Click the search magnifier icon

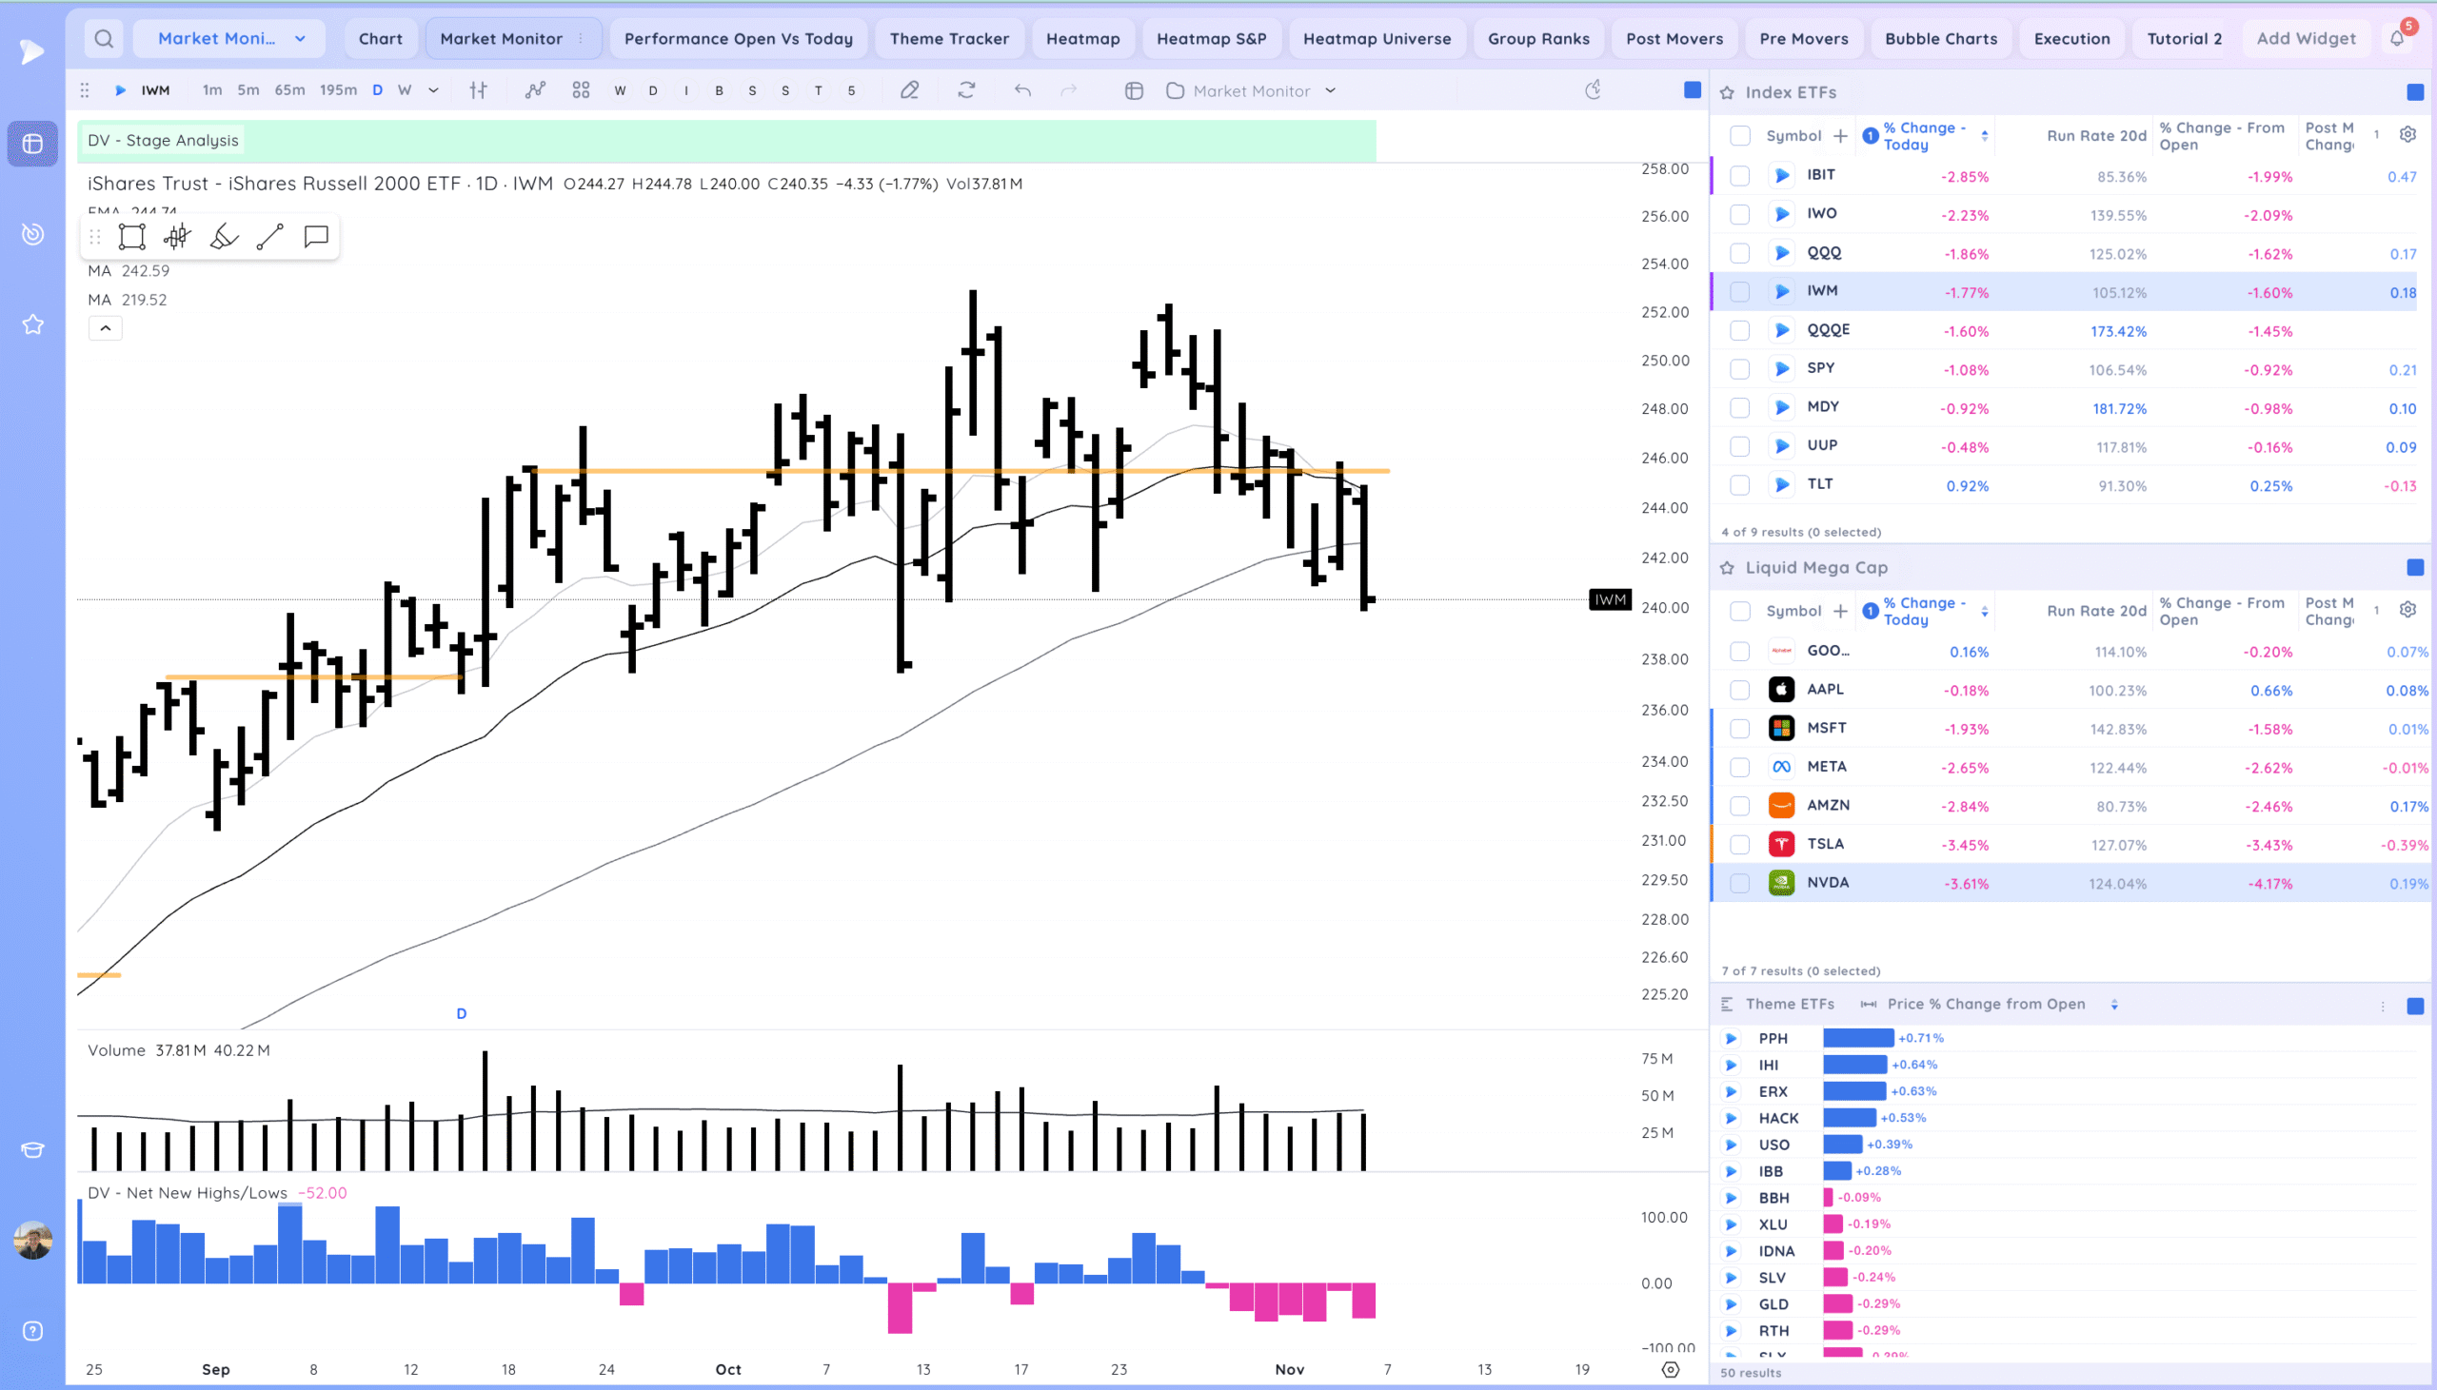coord(104,38)
